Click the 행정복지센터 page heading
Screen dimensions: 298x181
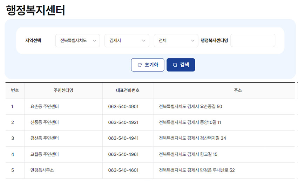click(x=35, y=10)
